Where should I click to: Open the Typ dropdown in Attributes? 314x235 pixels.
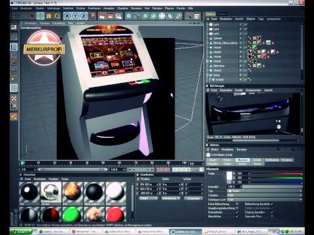tap(265, 191)
